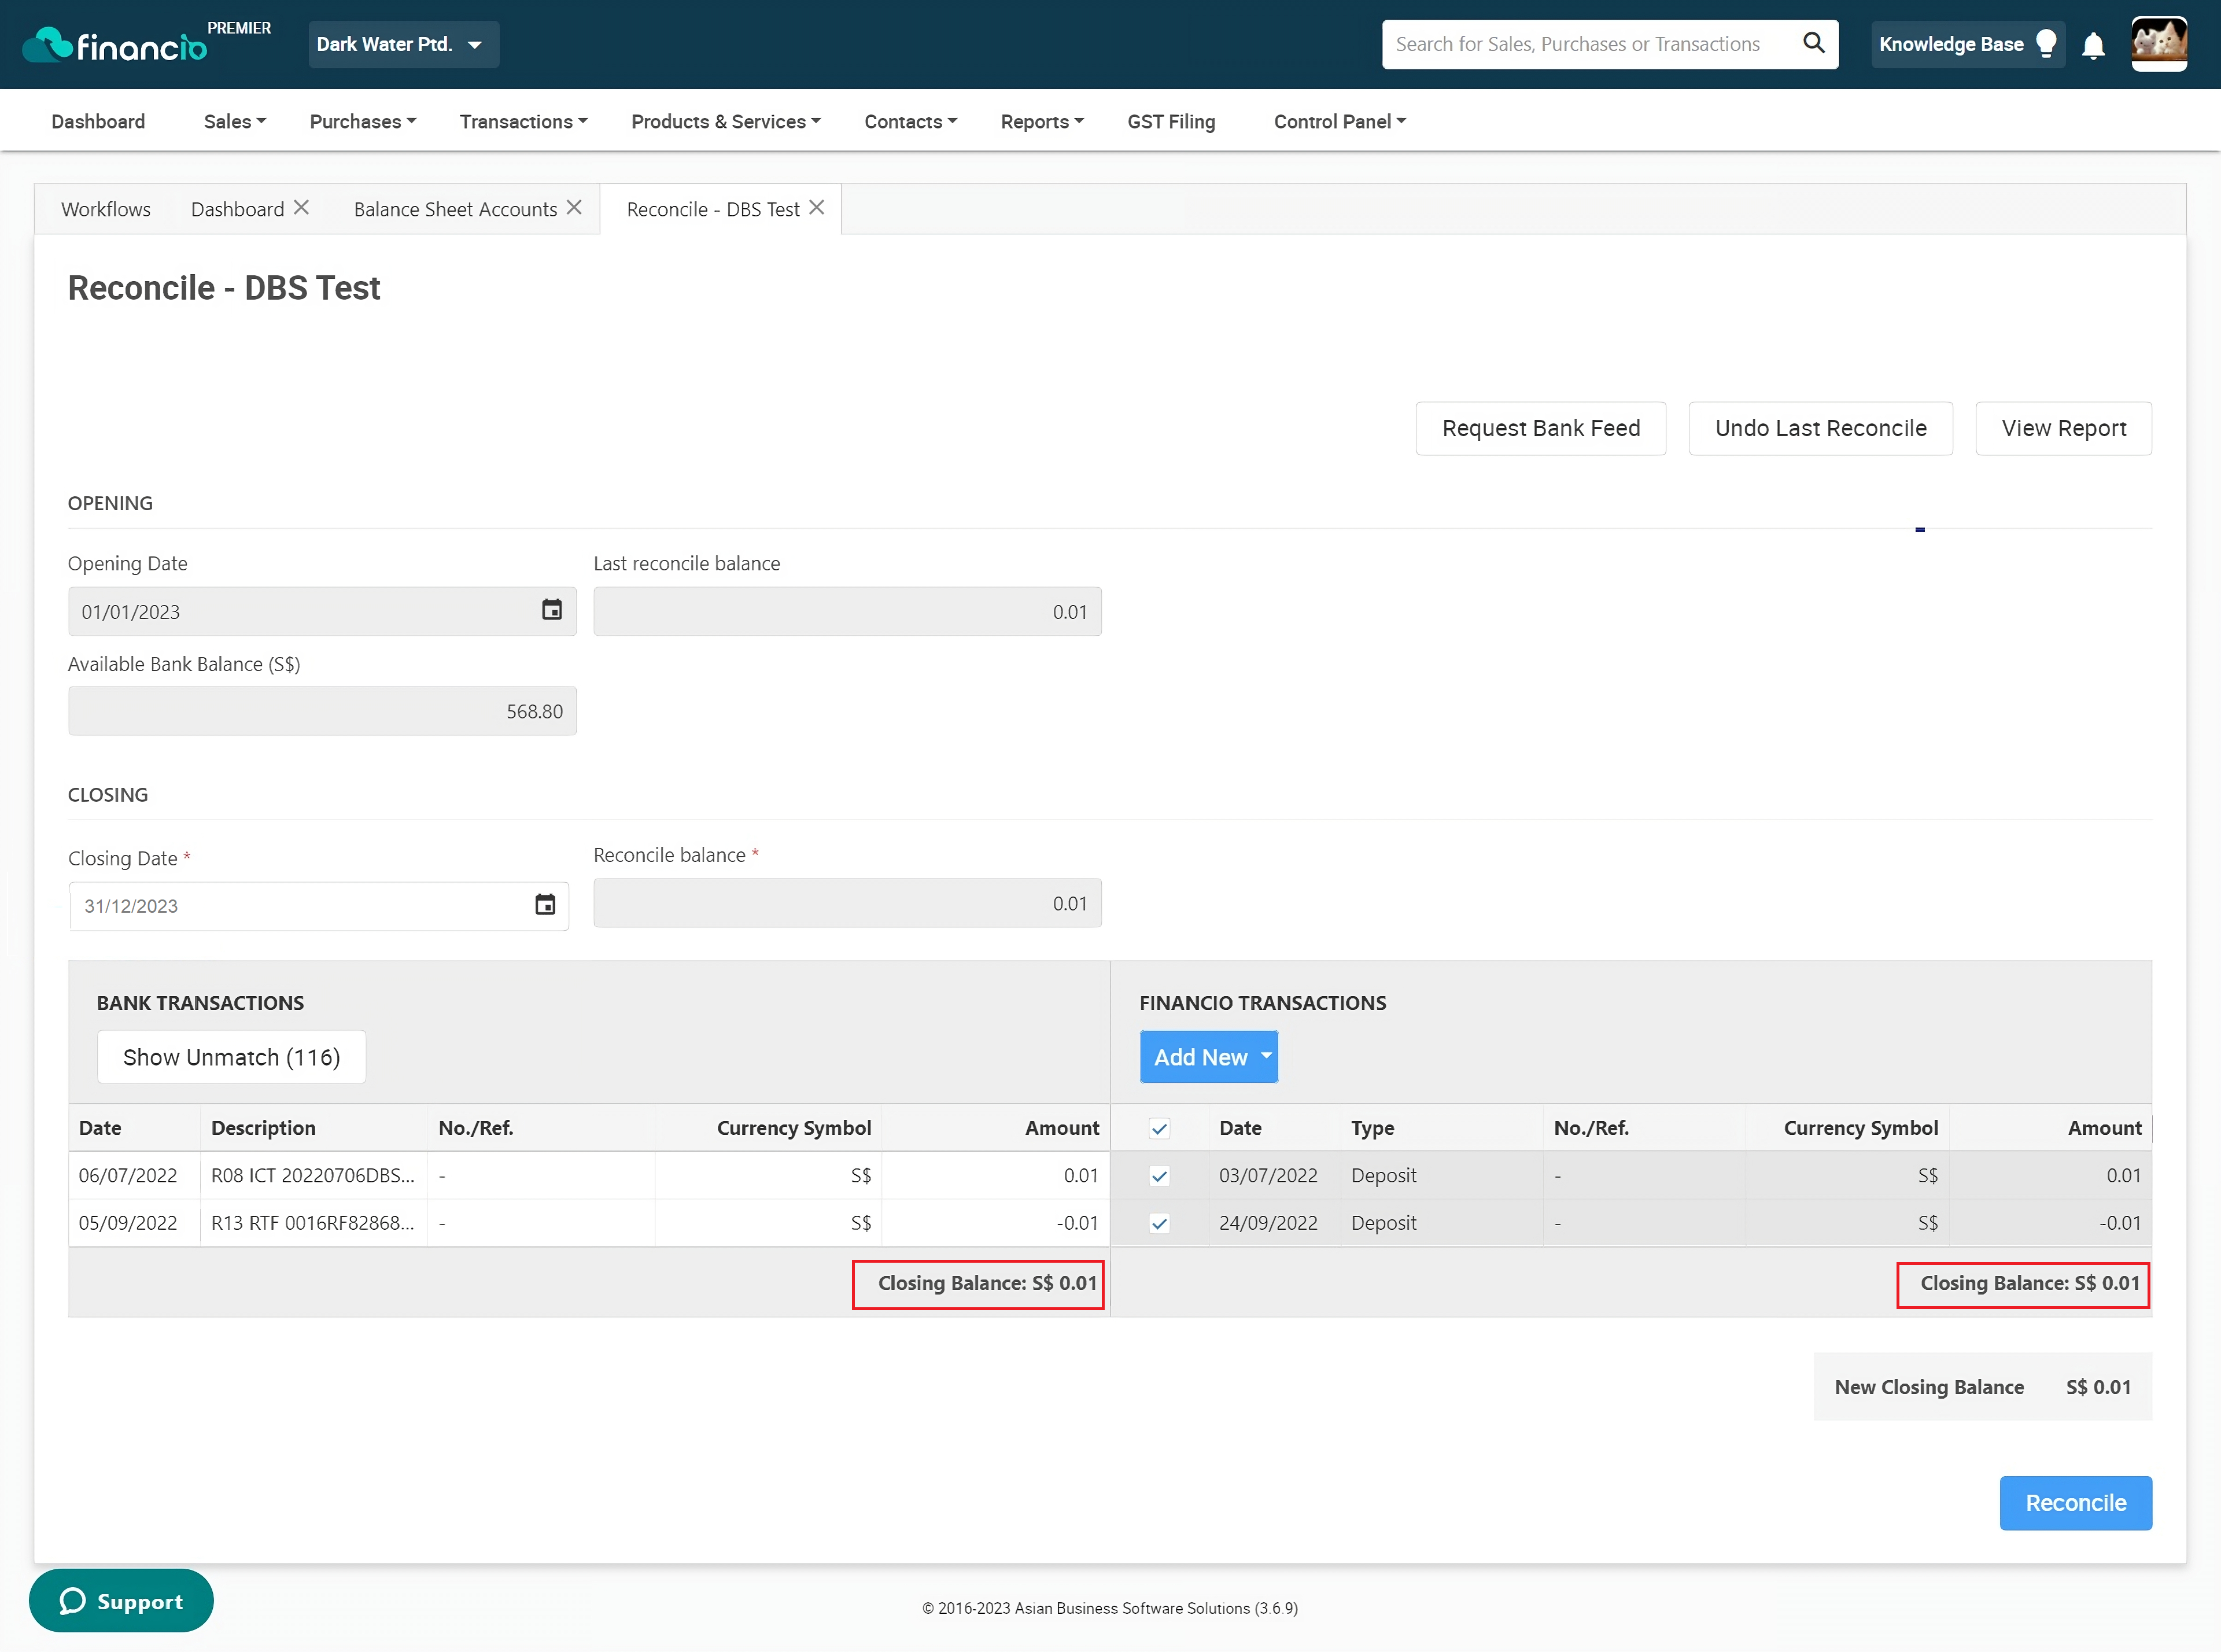Image resolution: width=2221 pixels, height=1652 pixels.
Task: Click the Opening Date field
Action: (x=322, y=611)
